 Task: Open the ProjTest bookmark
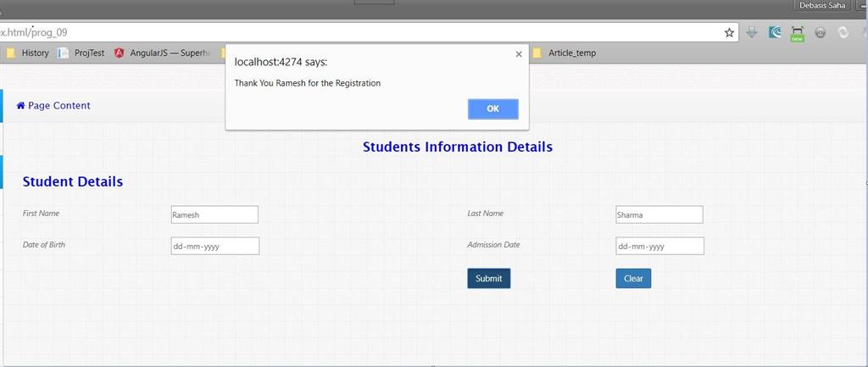[x=81, y=53]
